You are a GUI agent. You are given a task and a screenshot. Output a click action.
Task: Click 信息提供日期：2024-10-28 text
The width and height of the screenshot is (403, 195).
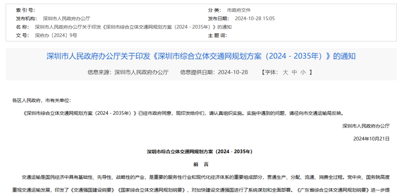tap(214, 72)
